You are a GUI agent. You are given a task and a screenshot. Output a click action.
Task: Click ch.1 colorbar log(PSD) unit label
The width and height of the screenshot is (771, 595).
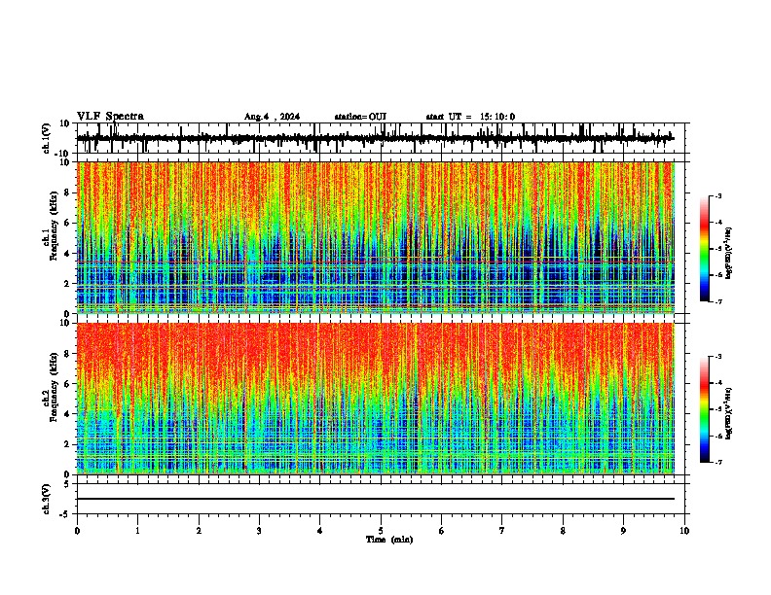(729, 254)
